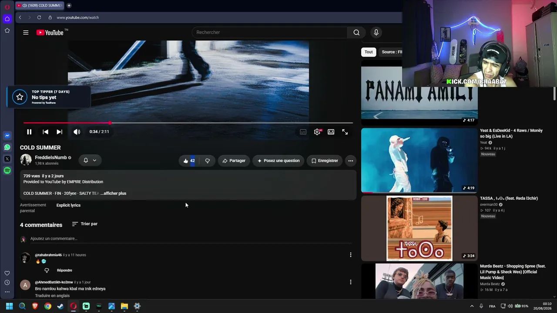Screen dimensions: 557x313
Task: Open the @AhmedBattikh-ko2mw profile
Action: [x=54, y=283]
